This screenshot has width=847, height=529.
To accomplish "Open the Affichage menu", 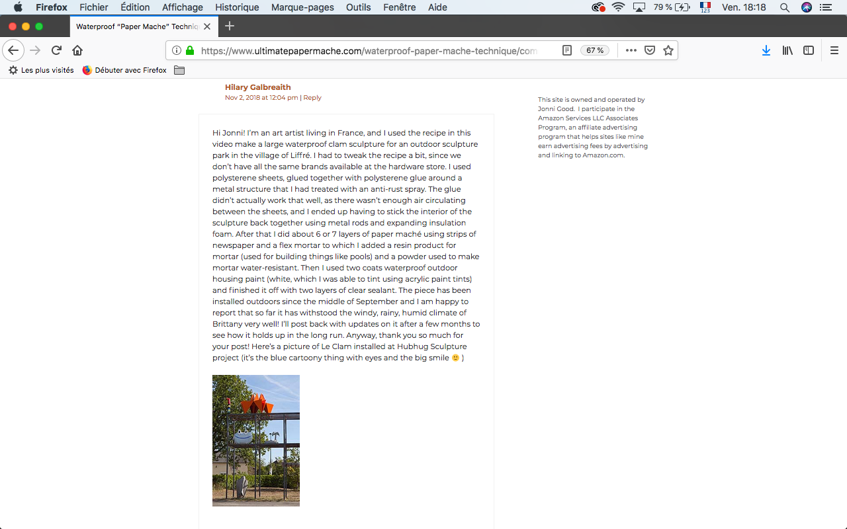I will coord(183,7).
